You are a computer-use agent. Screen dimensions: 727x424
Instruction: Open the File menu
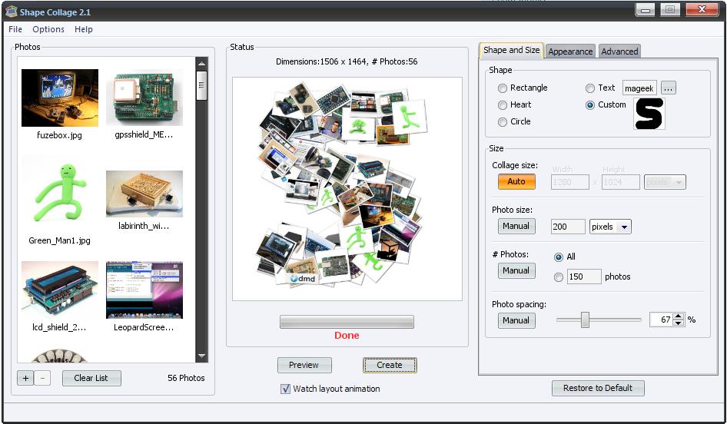[15, 29]
